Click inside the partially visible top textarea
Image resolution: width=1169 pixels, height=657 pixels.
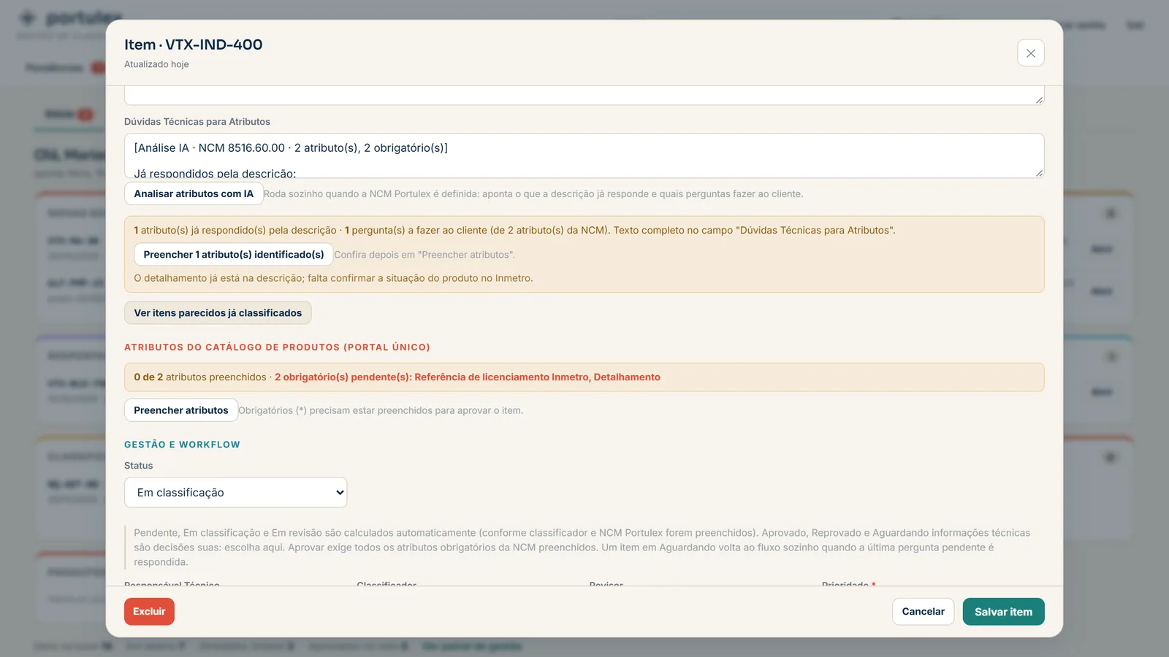584,95
